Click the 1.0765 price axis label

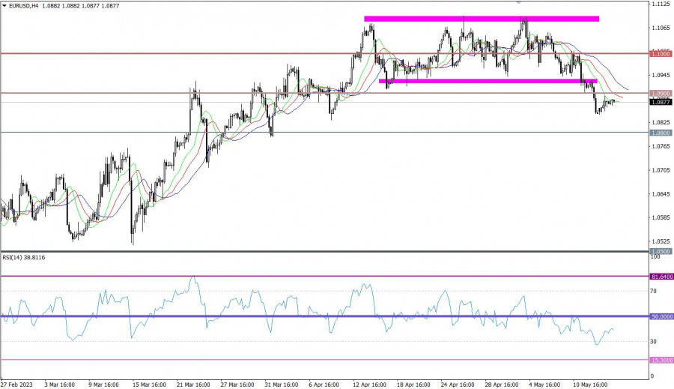click(661, 146)
